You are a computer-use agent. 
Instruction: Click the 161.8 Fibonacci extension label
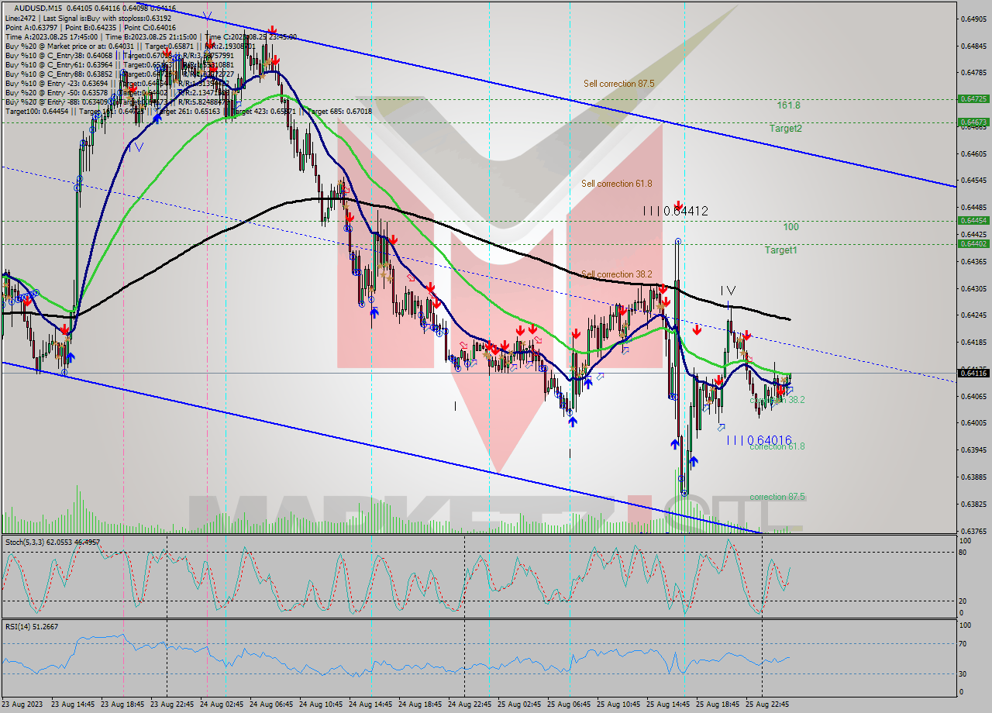tap(790, 106)
